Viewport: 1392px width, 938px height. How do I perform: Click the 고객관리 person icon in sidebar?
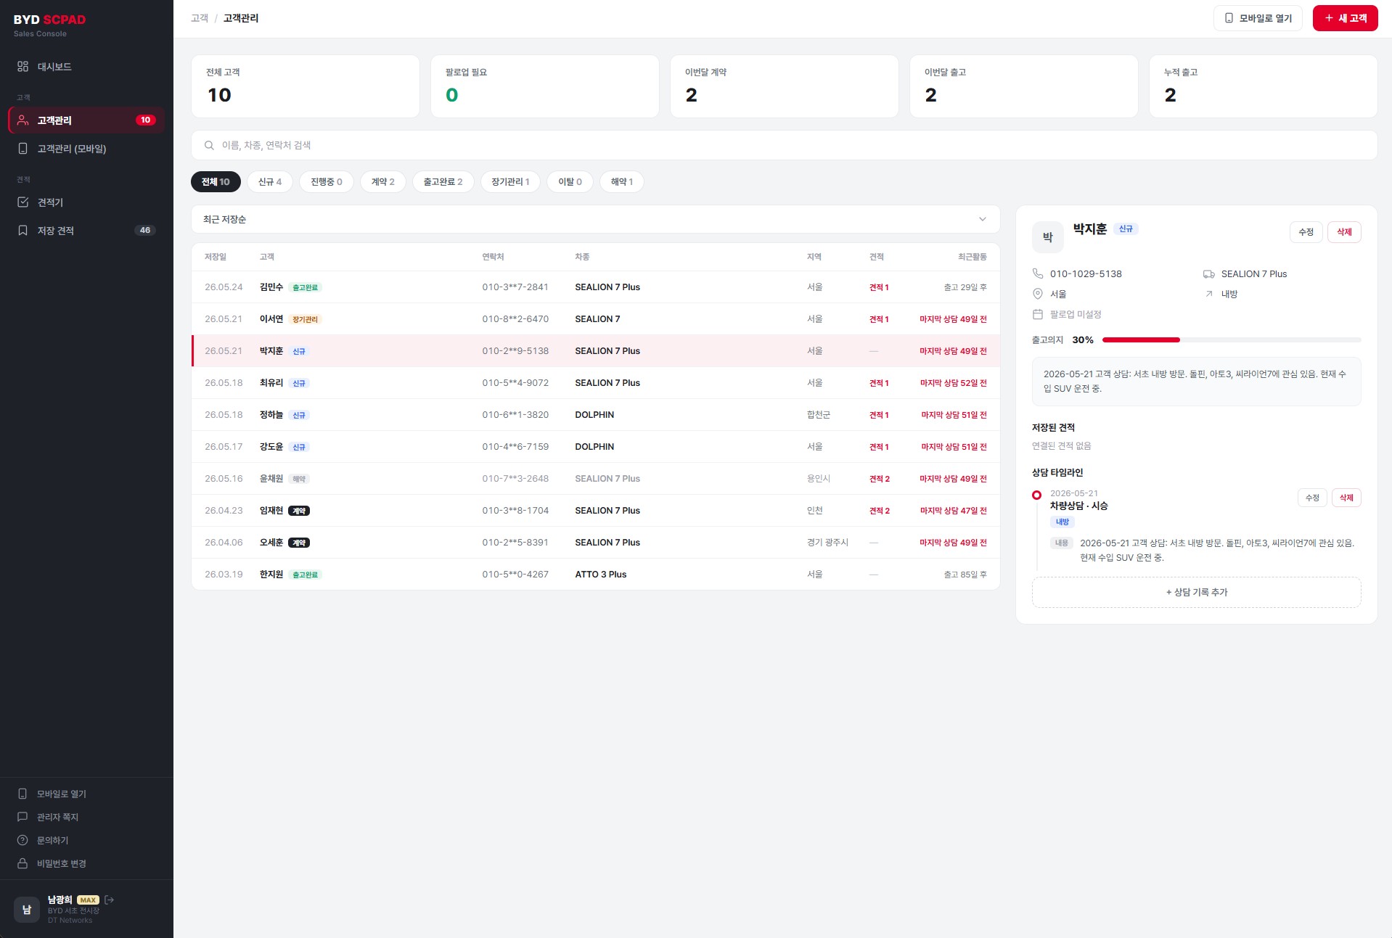(22, 120)
